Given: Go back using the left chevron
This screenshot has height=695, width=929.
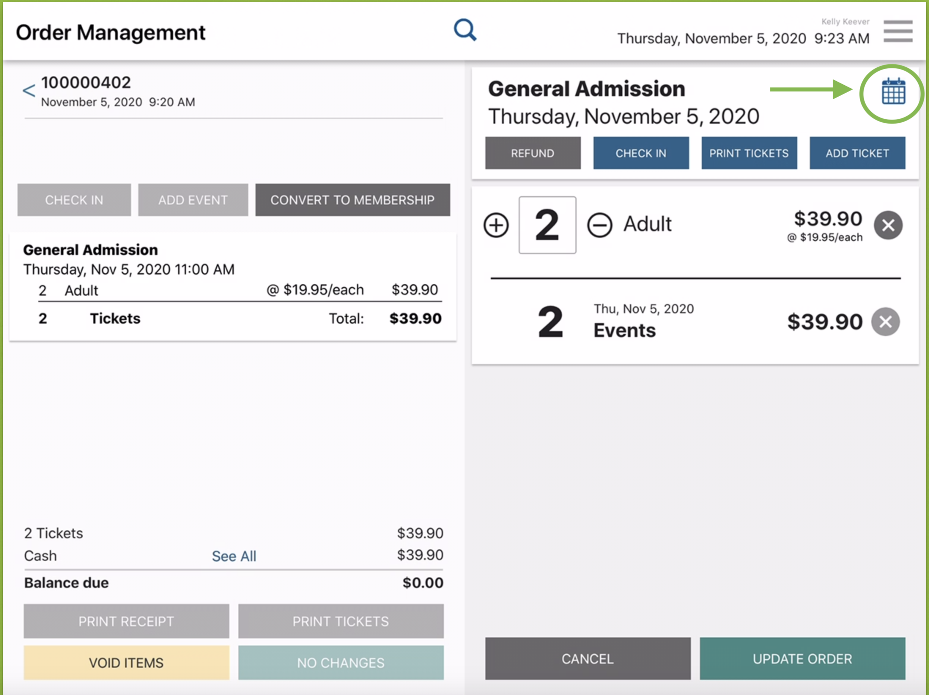Looking at the screenshot, I should [29, 90].
